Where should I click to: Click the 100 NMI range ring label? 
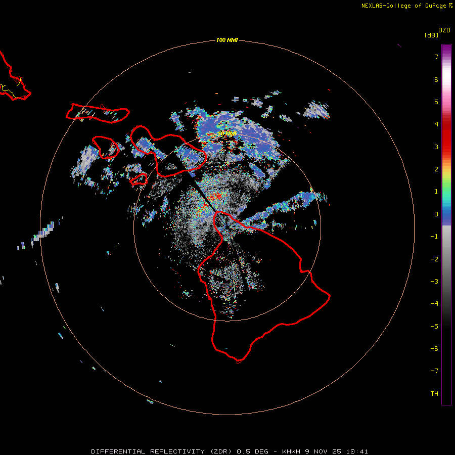[227, 40]
